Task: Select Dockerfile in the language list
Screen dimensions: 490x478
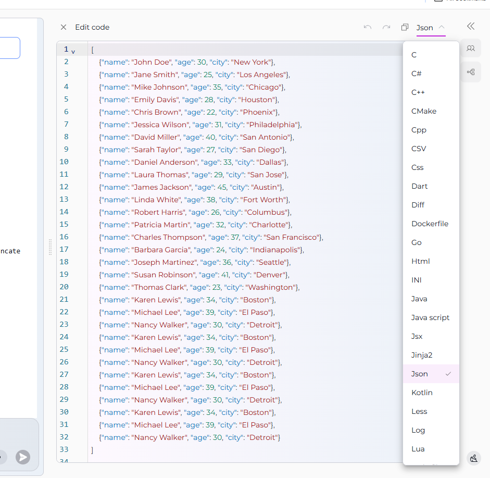Action: pyautogui.click(x=430, y=224)
